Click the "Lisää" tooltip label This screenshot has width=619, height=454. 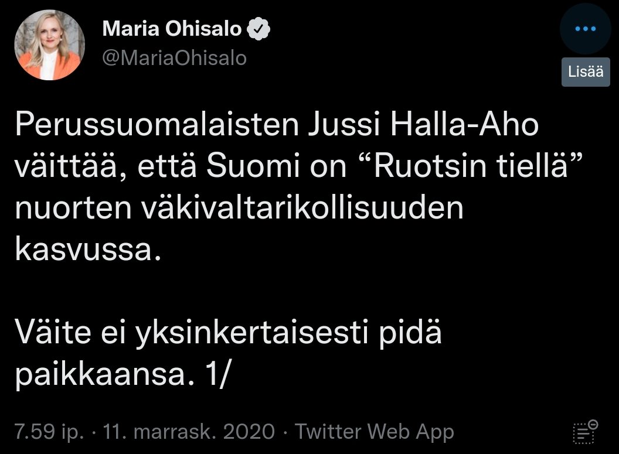tap(586, 72)
